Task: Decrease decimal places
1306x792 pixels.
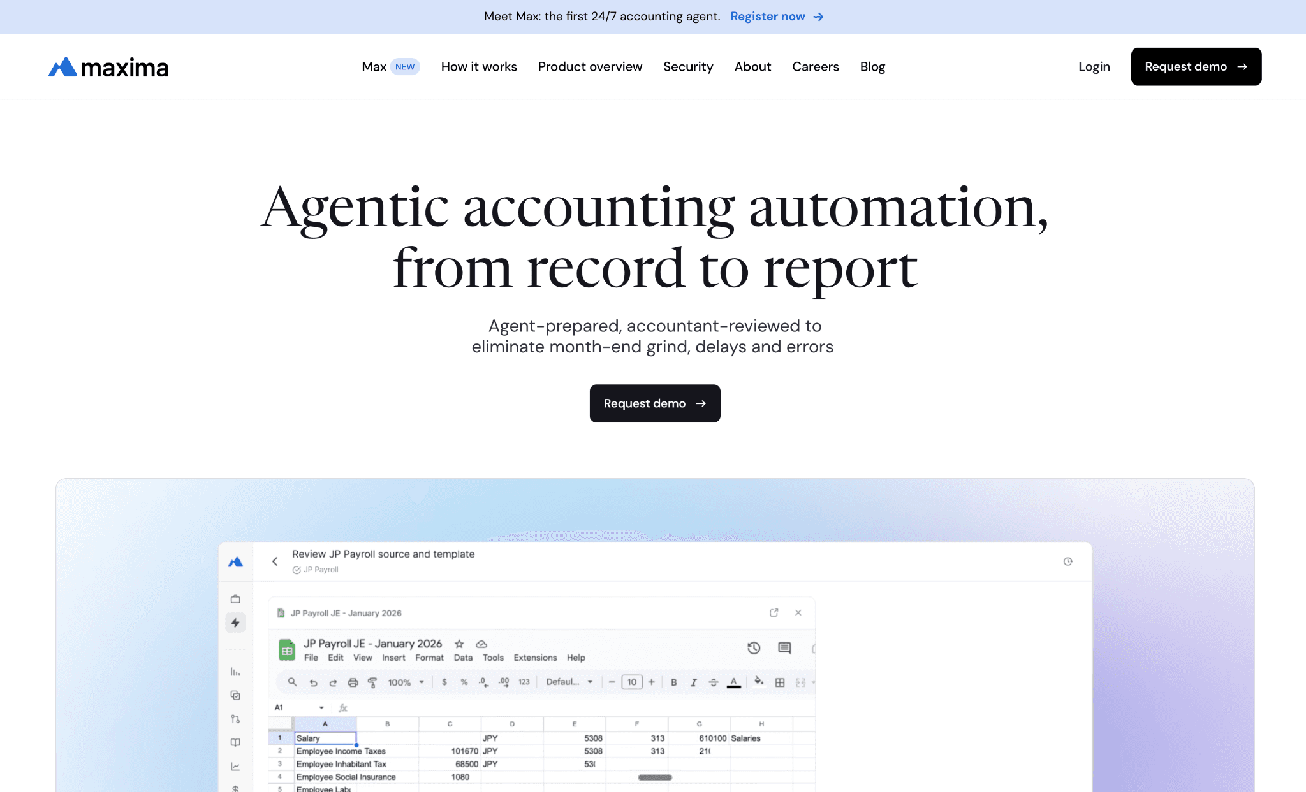Action: 483,682
